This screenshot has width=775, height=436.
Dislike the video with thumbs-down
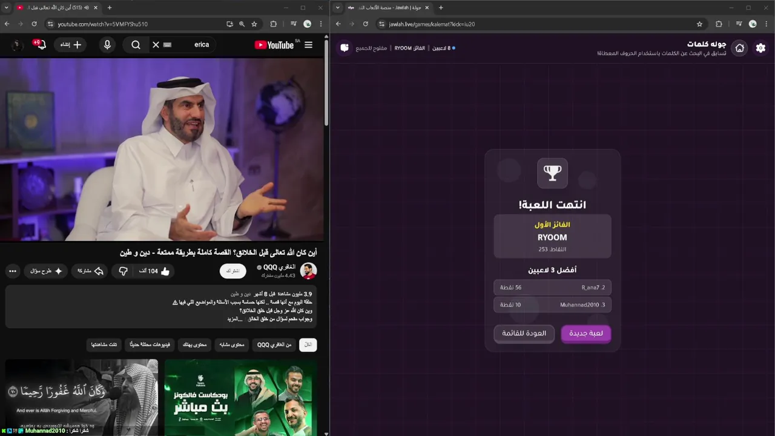(123, 271)
